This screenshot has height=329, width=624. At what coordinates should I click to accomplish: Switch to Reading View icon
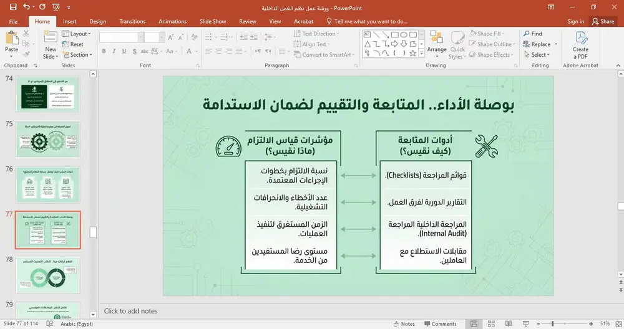(x=508, y=324)
